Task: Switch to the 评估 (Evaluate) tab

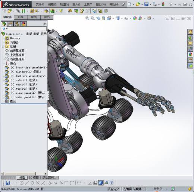Action: (47, 17)
